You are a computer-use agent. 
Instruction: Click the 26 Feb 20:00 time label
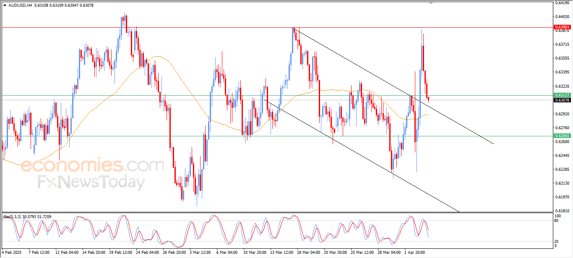point(175,253)
